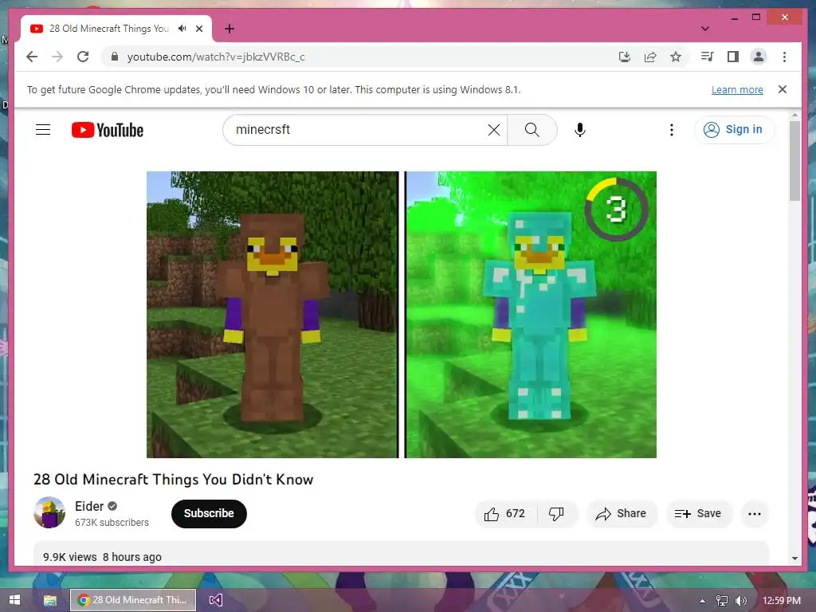Bookmark this tab with the star icon
The width and height of the screenshot is (816, 612).
point(676,57)
